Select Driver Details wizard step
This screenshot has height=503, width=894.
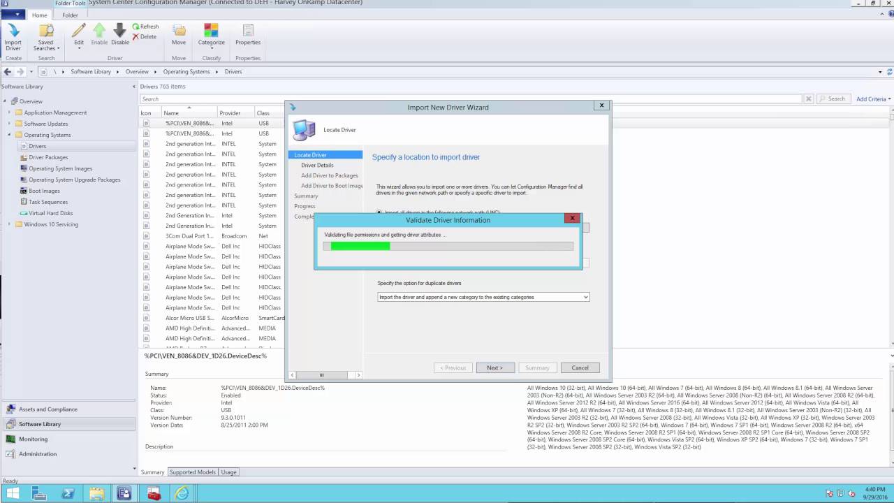click(x=317, y=165)
